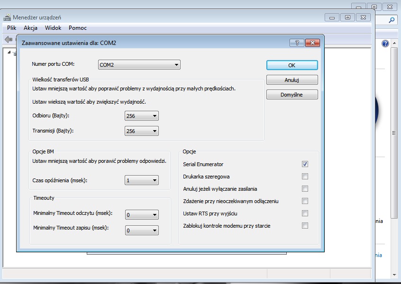Screen dimensions: 401x284
Task: Enable Anuluj jeżeli wyłączanie zasilania checkbox
Action: tap(305, 188)
